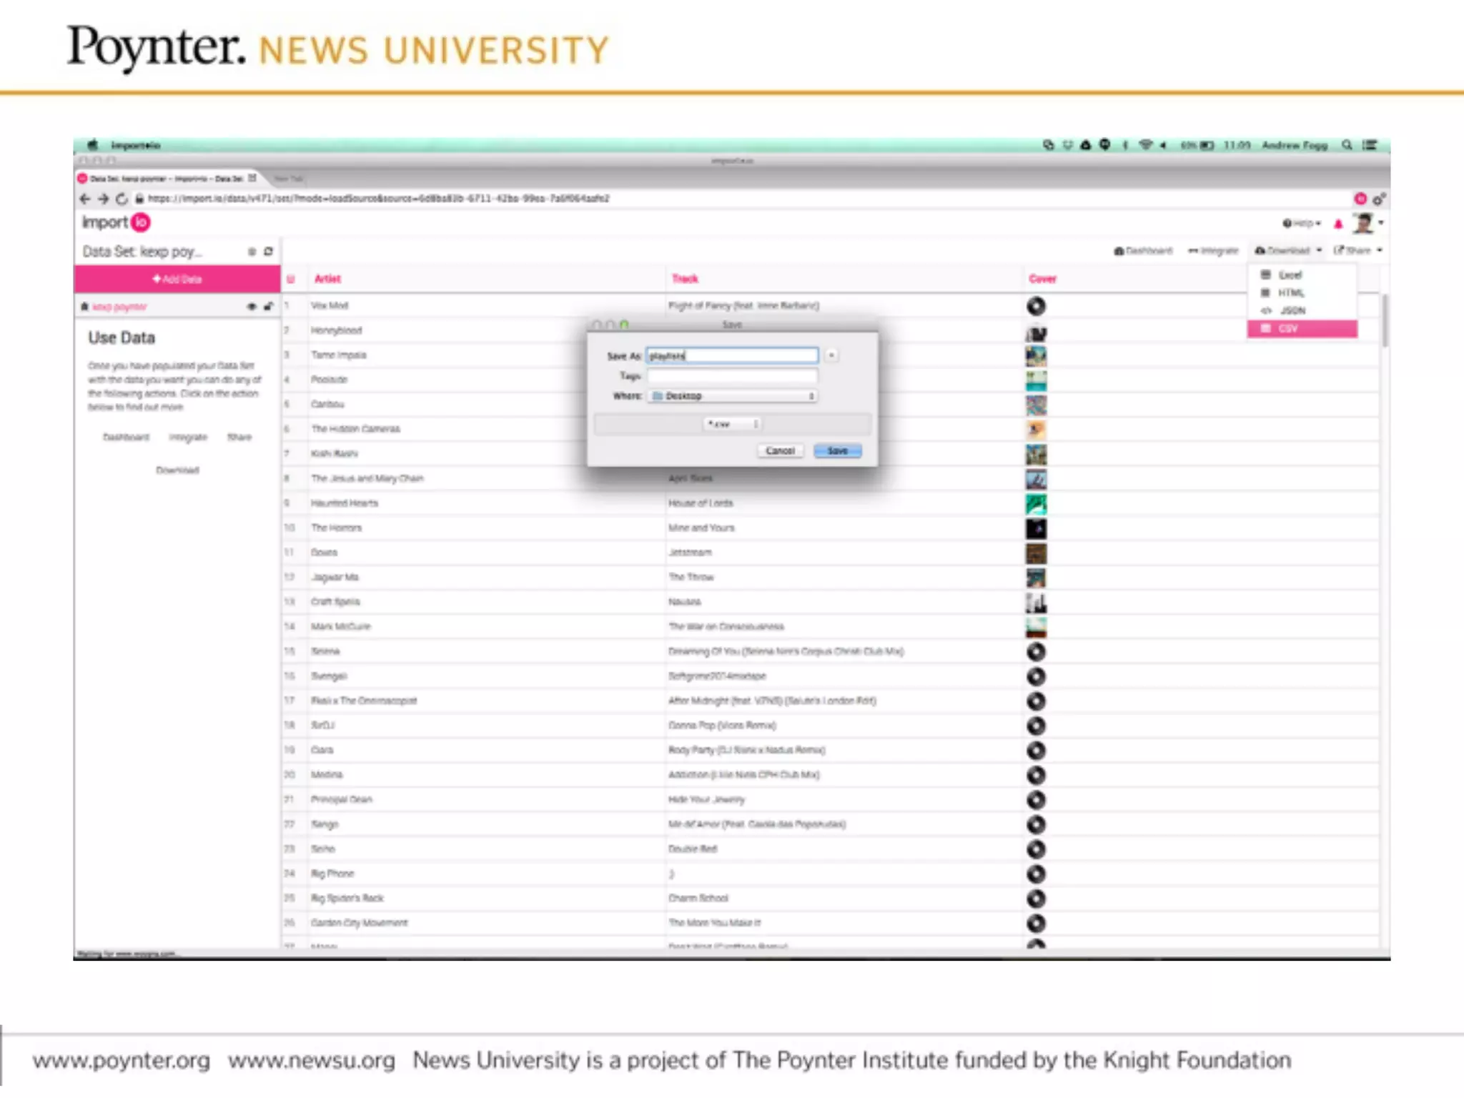The image size is (1464, 1098).
Task: Toggle the eye icon for kexp poynter source
Action: [x=252, y=307]
